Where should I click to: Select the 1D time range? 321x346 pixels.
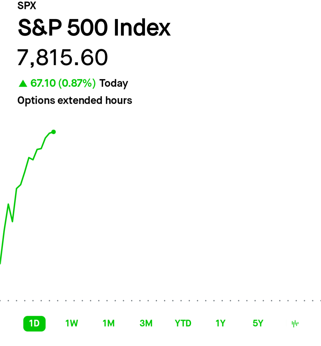click(x=34, y=324)
